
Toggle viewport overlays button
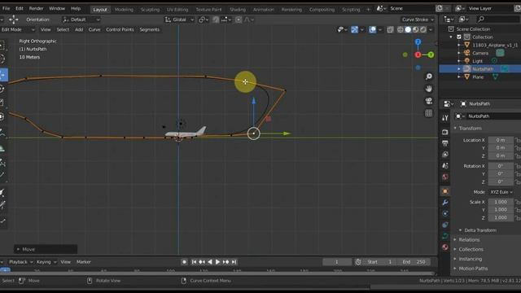[373, 29]
